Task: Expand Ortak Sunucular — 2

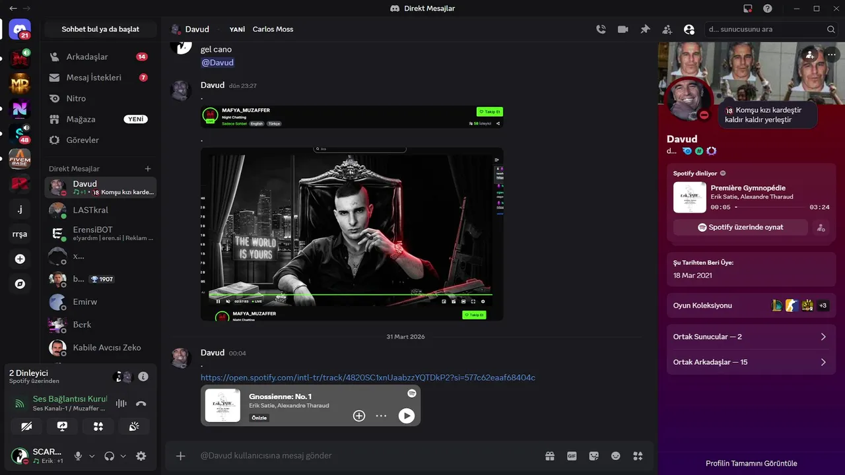Action: pyautogui.click(x=751, y=336)
